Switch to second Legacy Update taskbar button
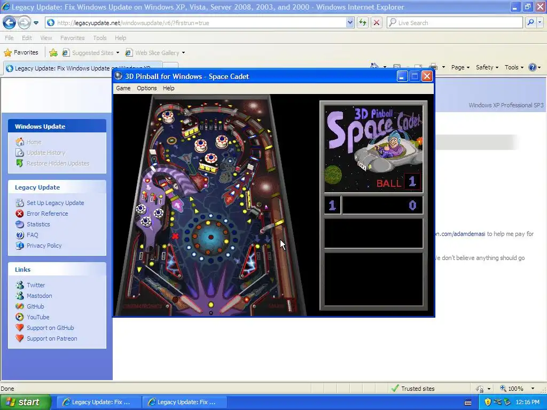 185,402
